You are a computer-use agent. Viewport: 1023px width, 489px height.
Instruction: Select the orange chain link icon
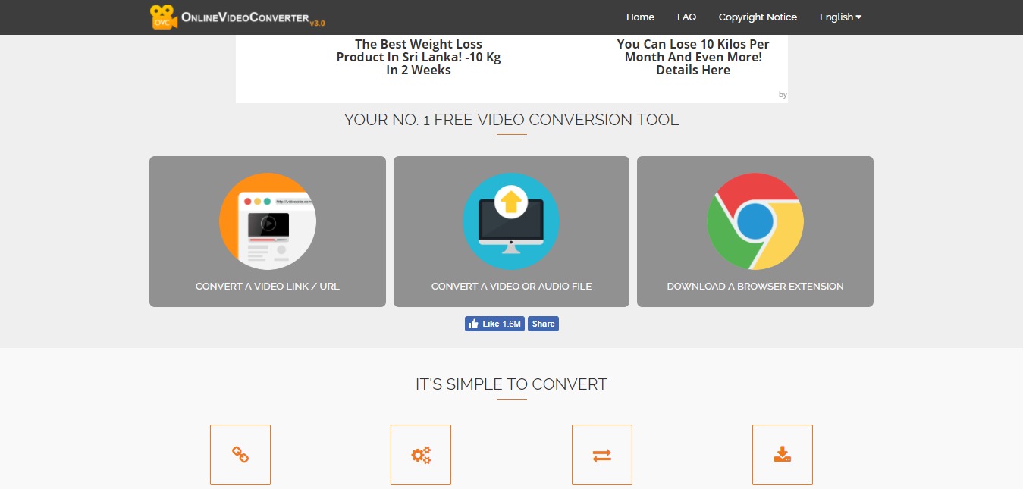pyautogui.click(x=240, y=454)
